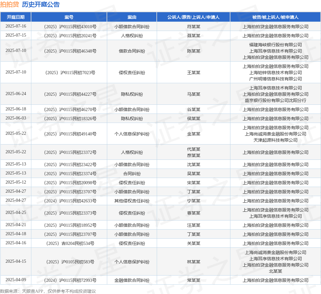Click plaintiff 符某某

(x=194, y=27)
